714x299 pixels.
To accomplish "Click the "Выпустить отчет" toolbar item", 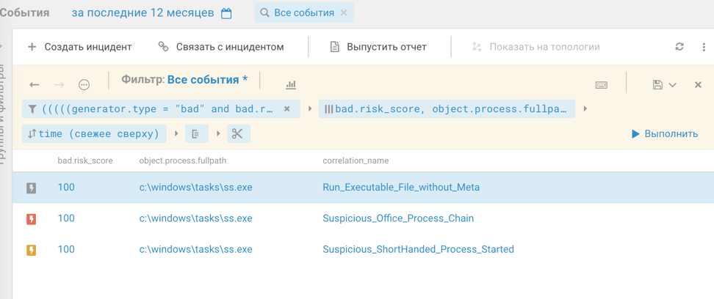I will click(x=378, y=47).
